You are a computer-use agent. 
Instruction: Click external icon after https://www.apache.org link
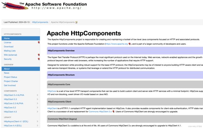pos(129,44)
